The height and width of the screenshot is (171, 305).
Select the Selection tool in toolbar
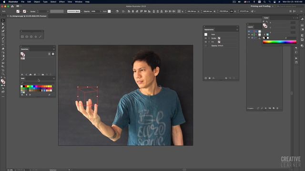3,20
